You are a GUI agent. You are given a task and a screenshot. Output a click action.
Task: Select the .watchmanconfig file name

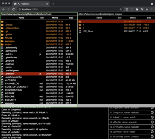pyautogui.click(x=13, y=77)
